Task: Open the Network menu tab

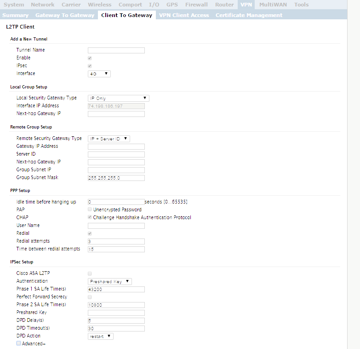Action: (42, 5)
